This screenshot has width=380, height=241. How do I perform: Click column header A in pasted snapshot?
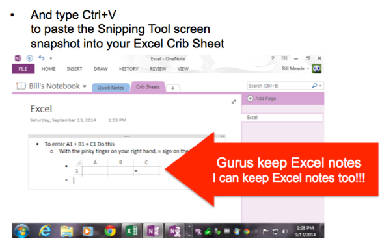(x=95, y=162)
